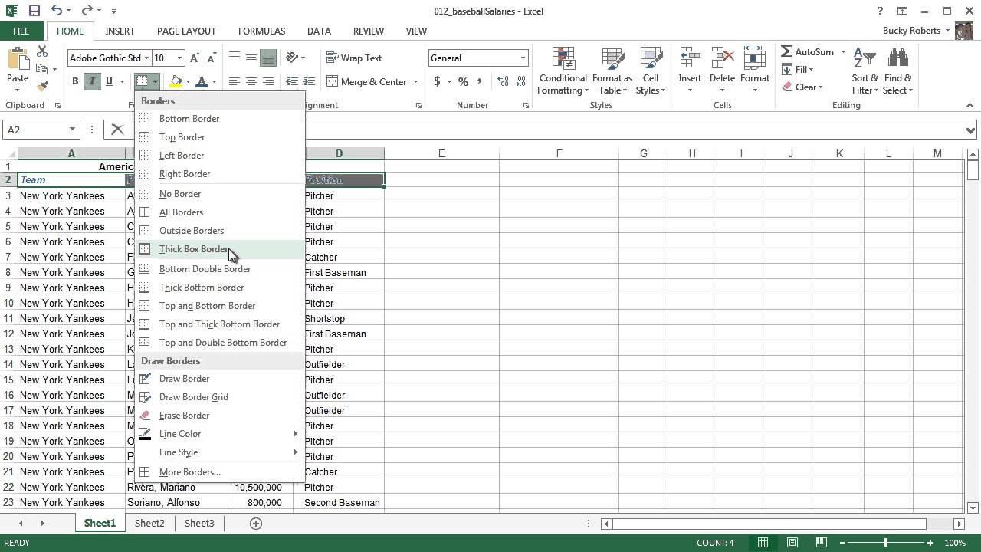Screen dimensions: 981x552
Task: Open the Borders button dropdown arrow
Action: click(154, 81)
